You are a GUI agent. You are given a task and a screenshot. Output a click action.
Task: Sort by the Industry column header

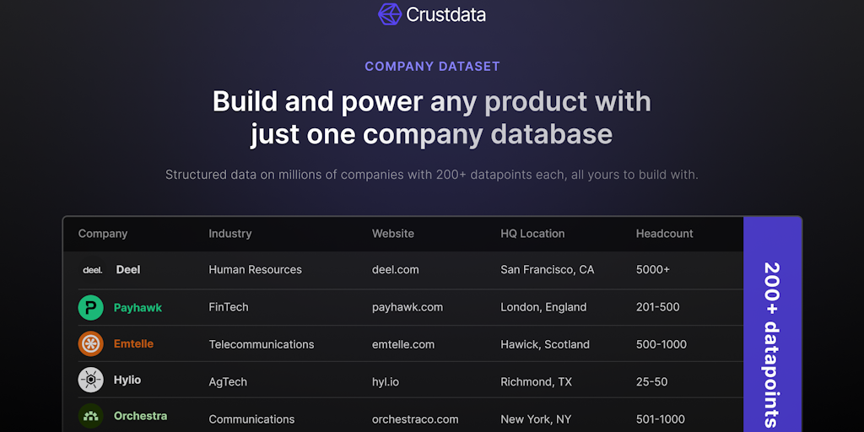click(230, 234)
